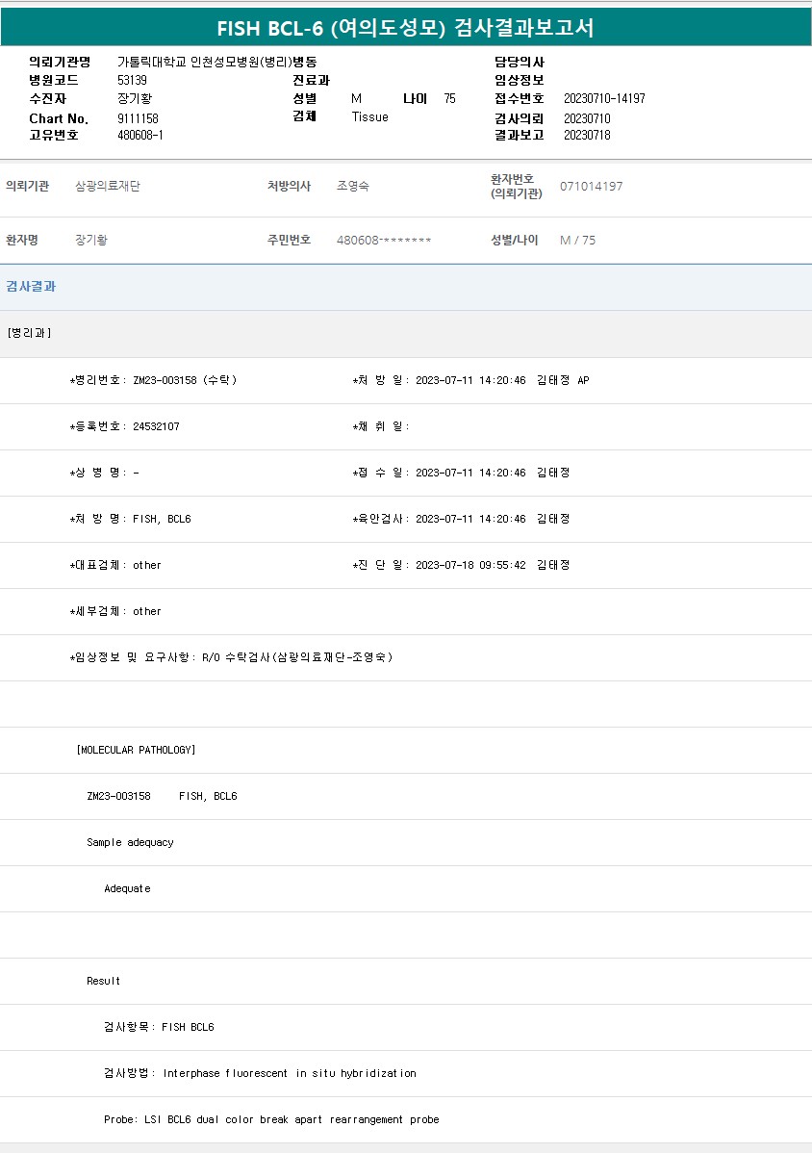
Task: Select the [MOLECULAR PATHOLOGY] heading
Action: tap(136, 750)
